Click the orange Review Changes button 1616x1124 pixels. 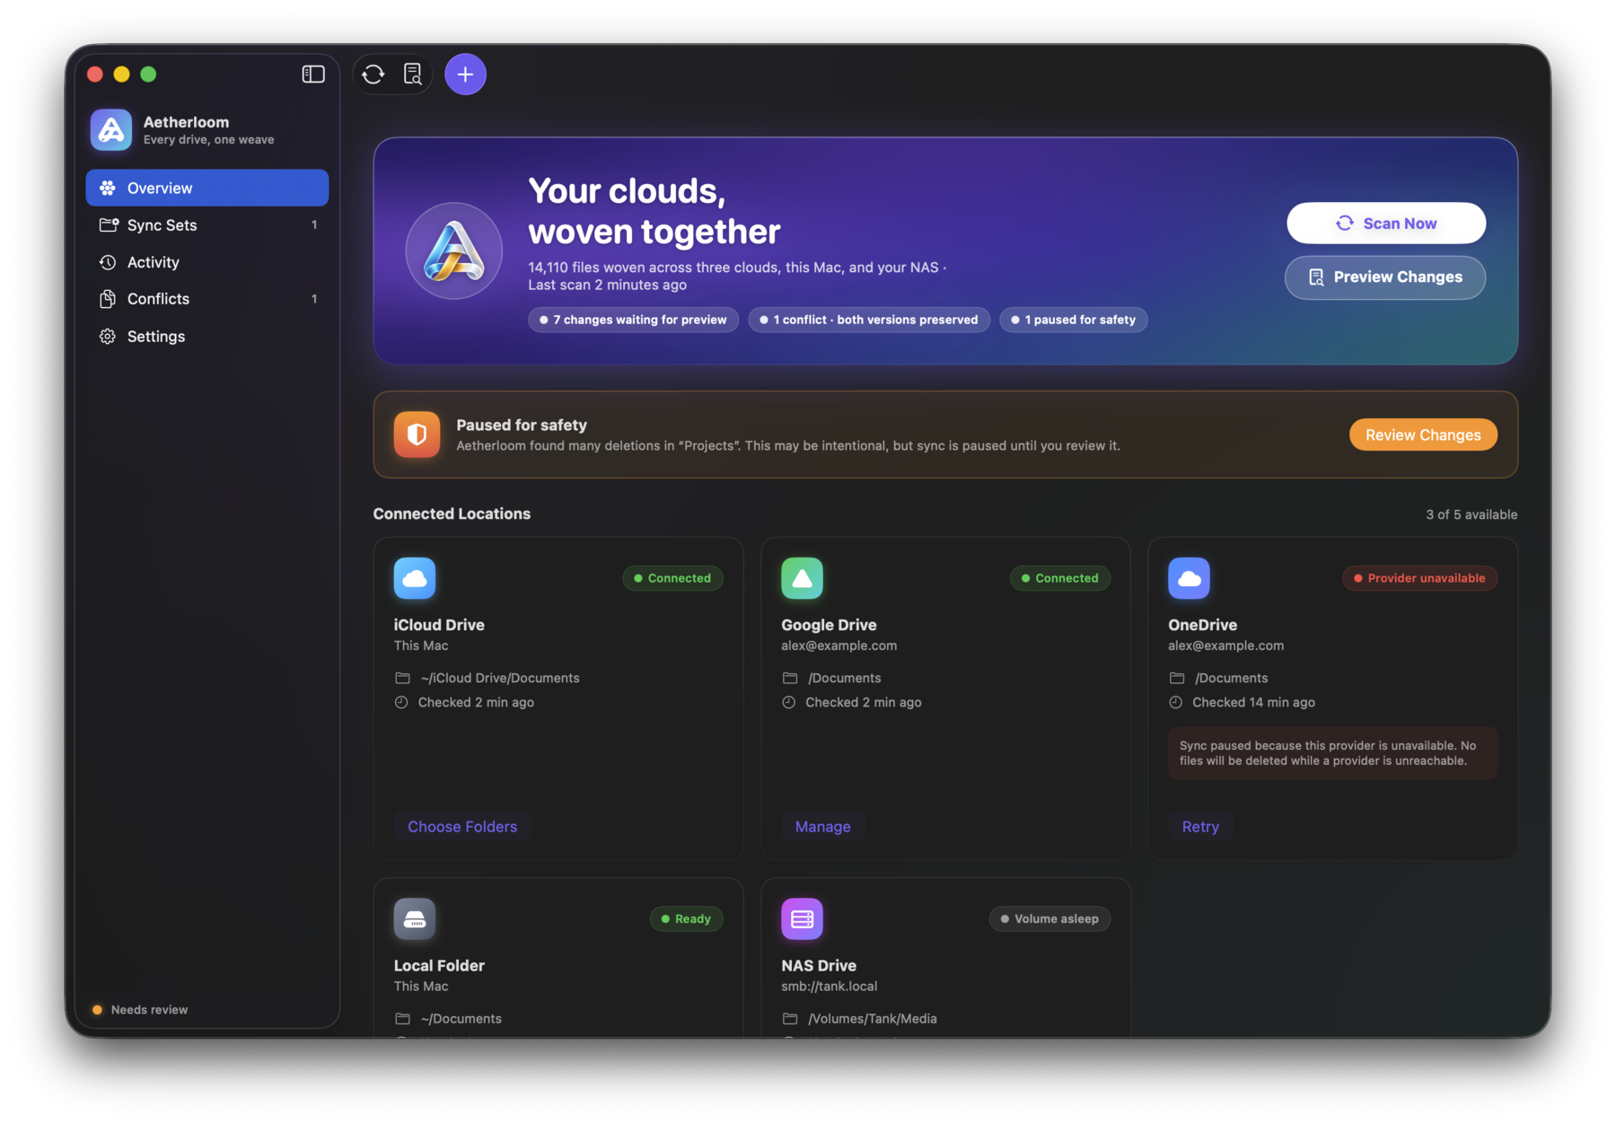tap(1423, 435)
